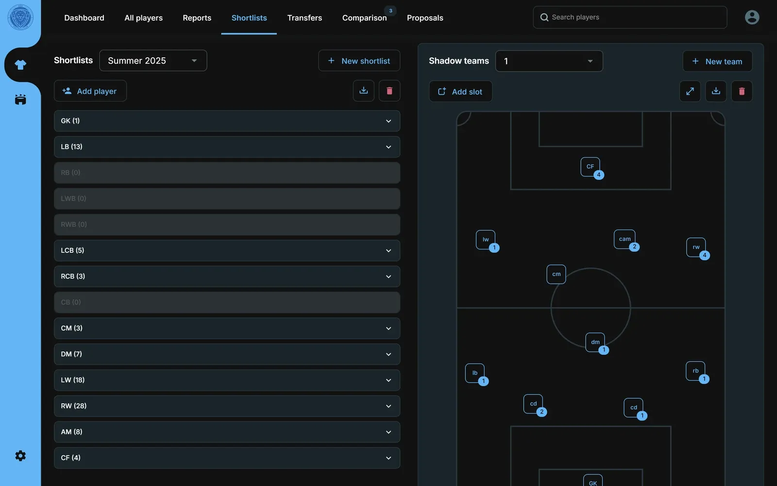777x486 pixels.
Task: Expand the RCB (3) group
Action: point(227,277)
